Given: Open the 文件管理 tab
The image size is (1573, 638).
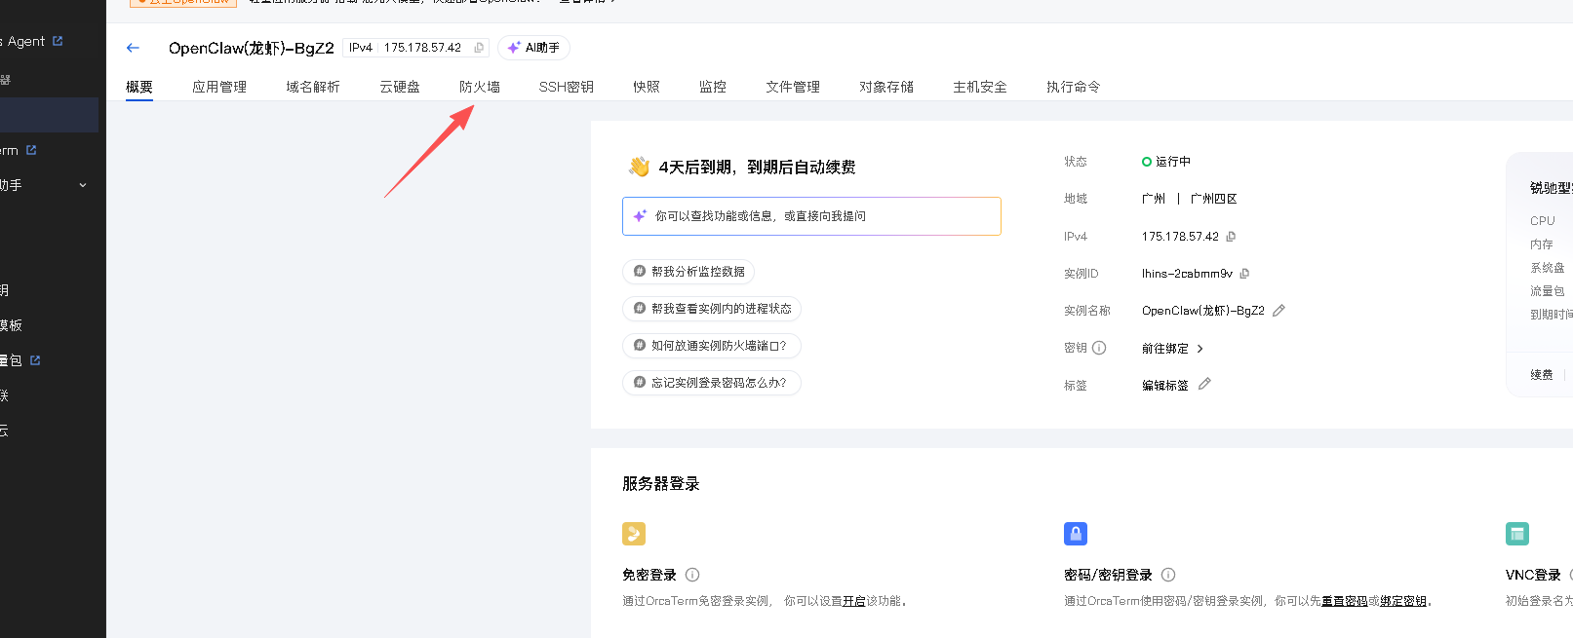Looking at the screenshot, I should [793, 87].
